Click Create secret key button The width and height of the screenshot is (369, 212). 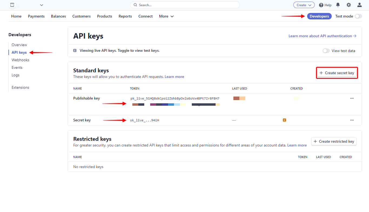tap(337, 73)
